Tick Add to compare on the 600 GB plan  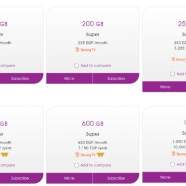76,165
